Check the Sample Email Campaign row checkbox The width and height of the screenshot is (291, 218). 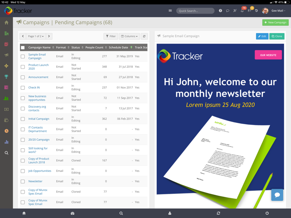point(23,56)
